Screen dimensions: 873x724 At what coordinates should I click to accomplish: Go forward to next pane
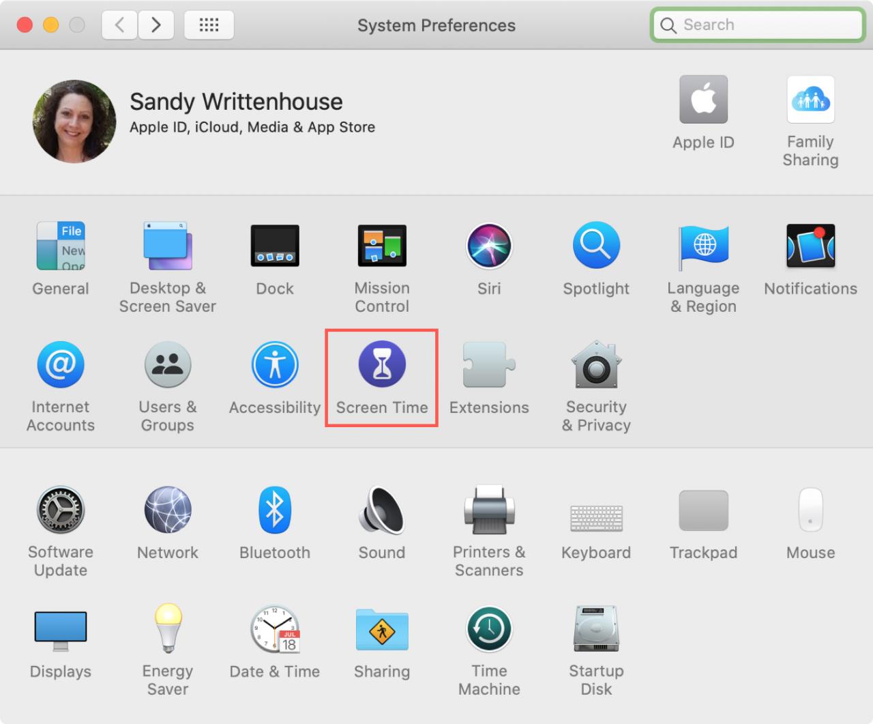(x=156, y=25)
